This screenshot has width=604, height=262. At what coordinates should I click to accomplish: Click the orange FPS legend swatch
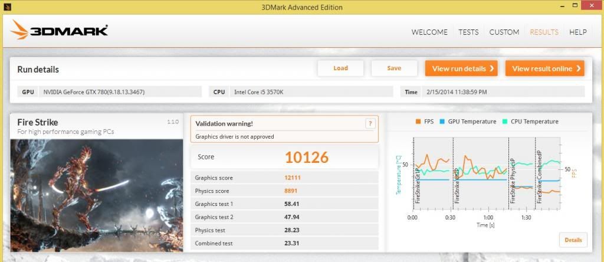point(418,122)
